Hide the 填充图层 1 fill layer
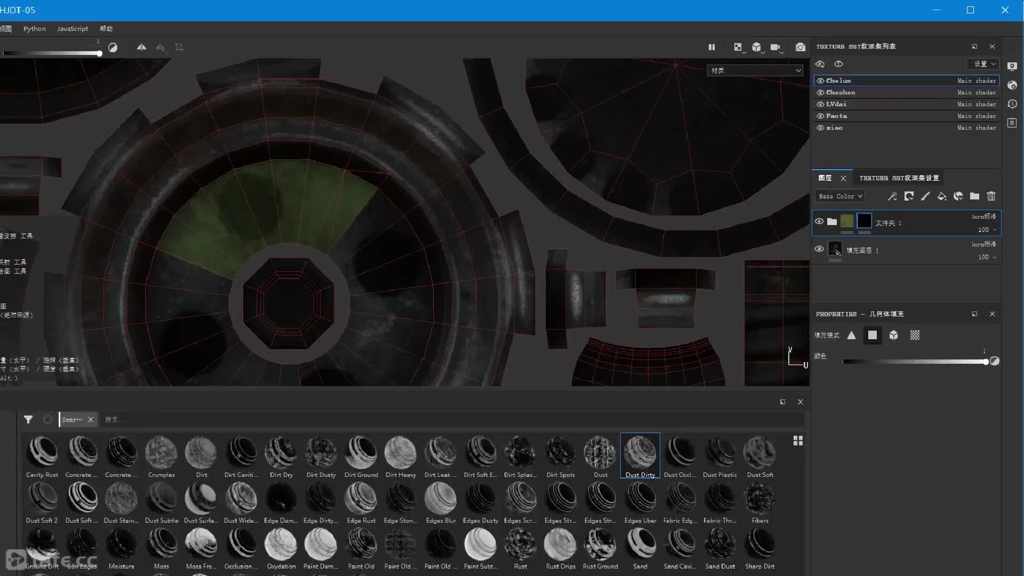This screenshot has width=1024, height=576. (819, 249)
